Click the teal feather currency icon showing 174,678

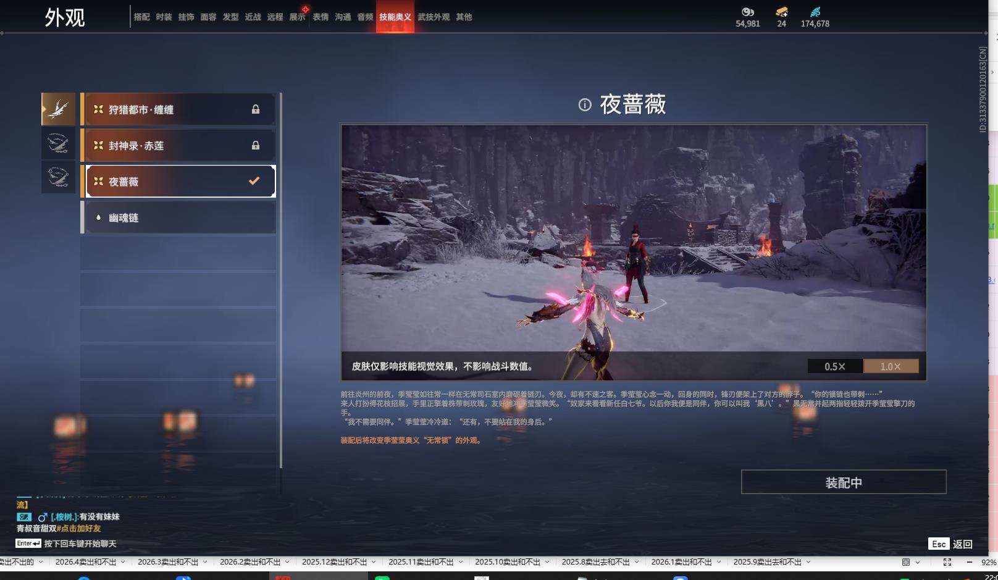click(815, 12)
